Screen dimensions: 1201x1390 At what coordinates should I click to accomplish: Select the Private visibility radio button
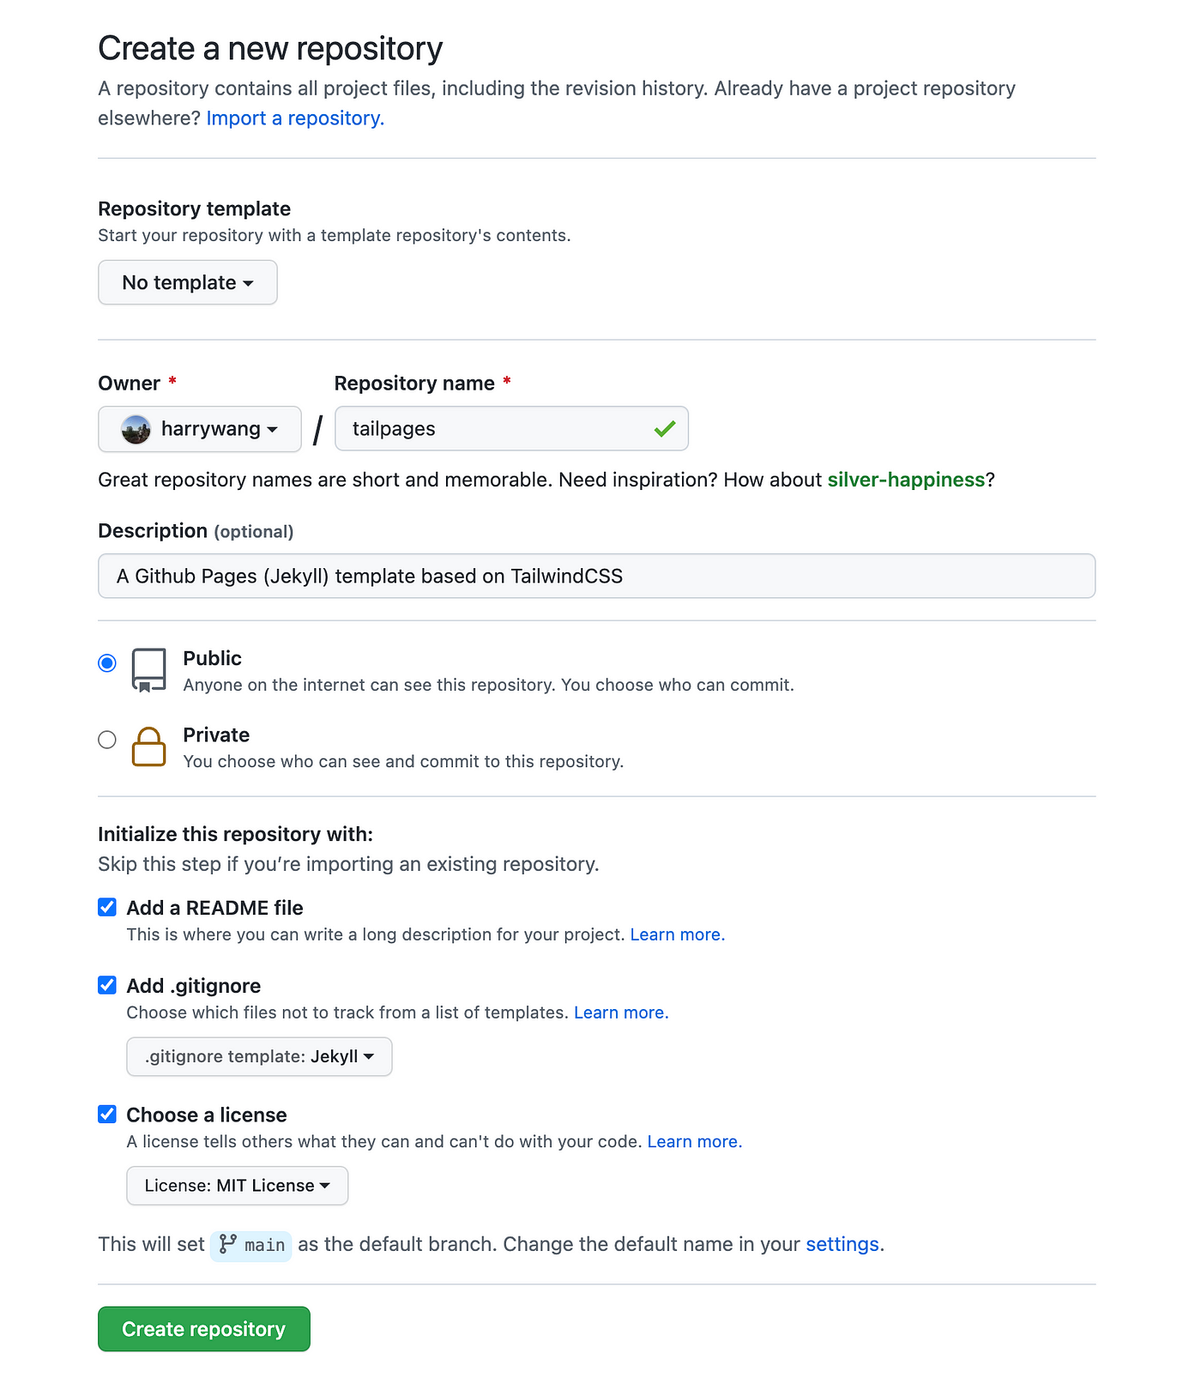click(x=107, y=740)
